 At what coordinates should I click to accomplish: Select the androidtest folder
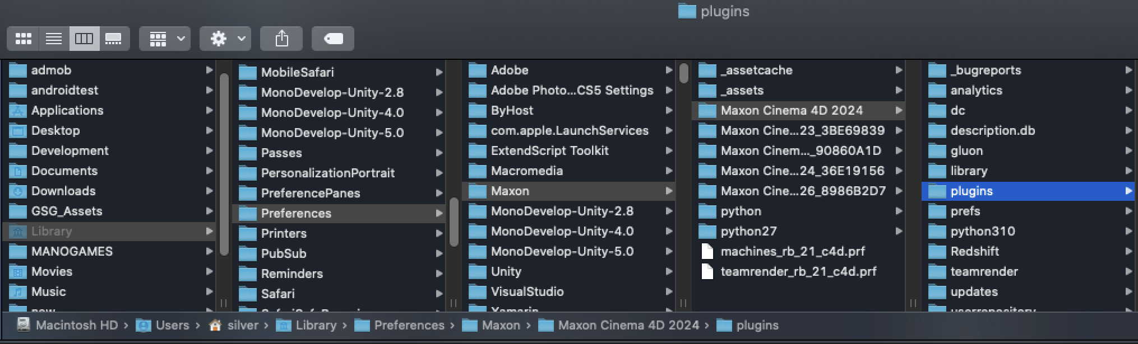point(109,91)
